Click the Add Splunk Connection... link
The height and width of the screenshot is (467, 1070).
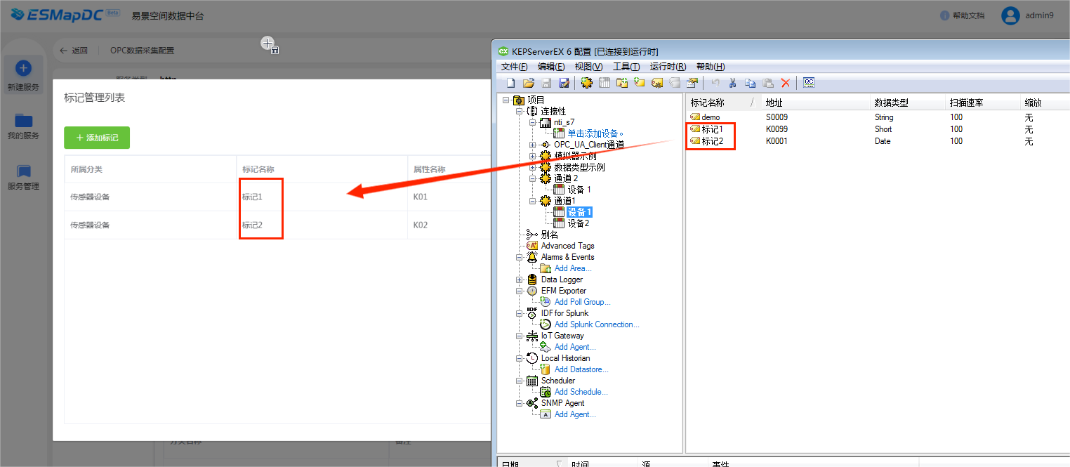(x=597, y=324)
